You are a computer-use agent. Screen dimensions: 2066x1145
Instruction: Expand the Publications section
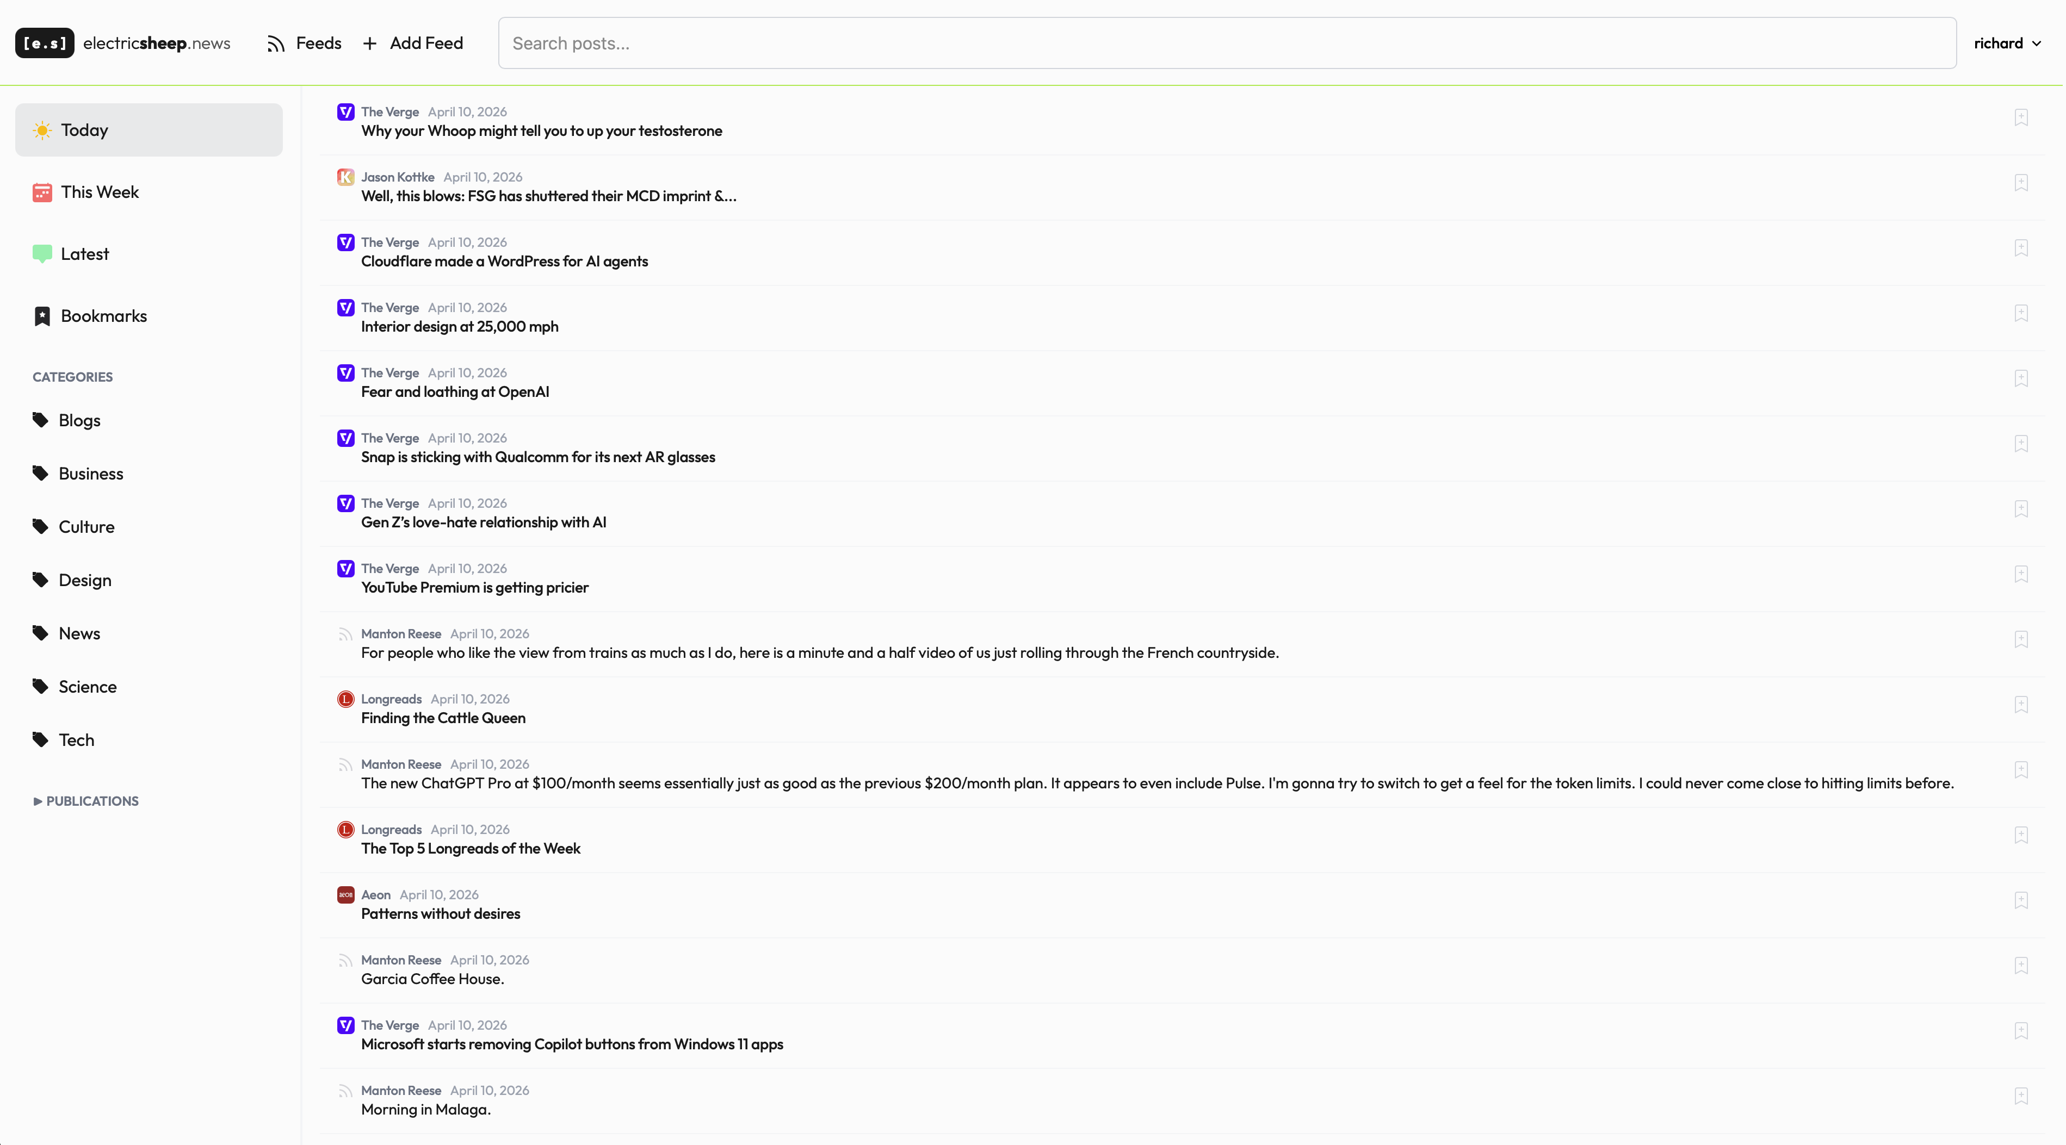(86, 801)
